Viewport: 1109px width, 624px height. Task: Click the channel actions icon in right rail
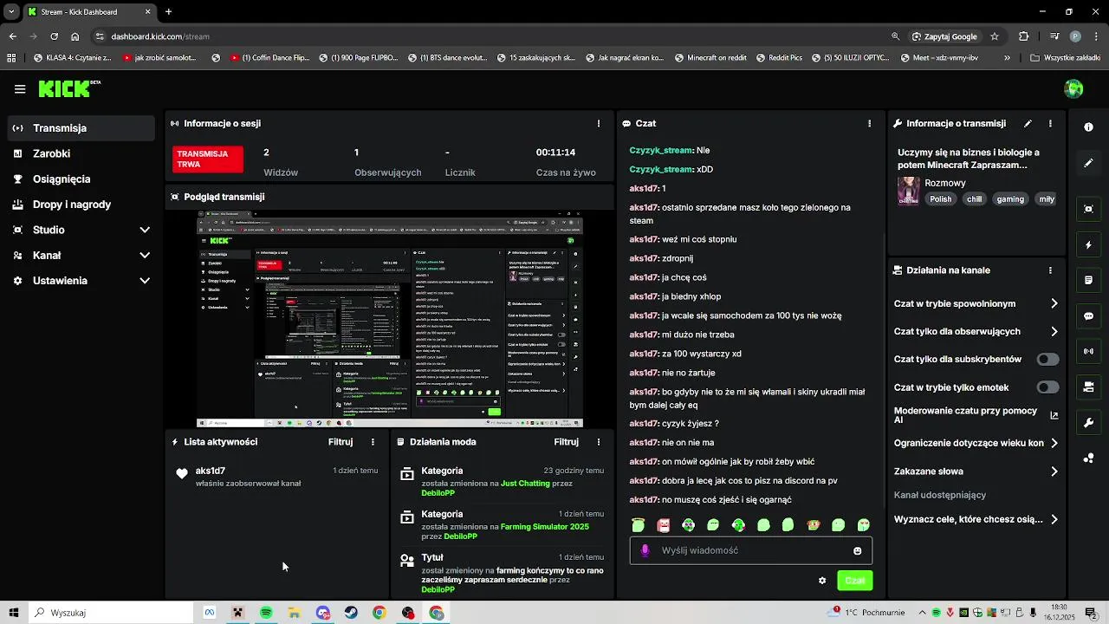click(x=1089, y=387)
